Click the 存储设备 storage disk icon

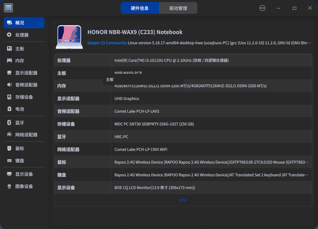click(9, 97)
